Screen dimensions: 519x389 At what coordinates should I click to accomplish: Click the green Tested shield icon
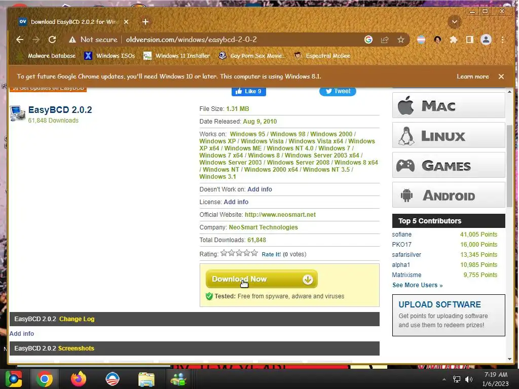click(x=209, y=296)
